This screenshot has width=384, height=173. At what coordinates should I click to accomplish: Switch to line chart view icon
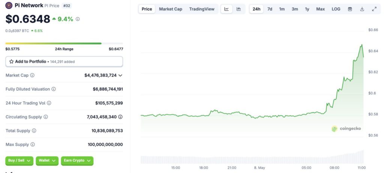pyautogui.click(x=226, y=9)
